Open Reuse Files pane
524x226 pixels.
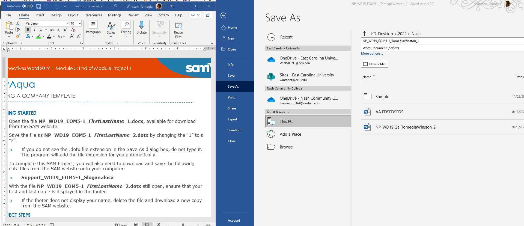[178, 30]
